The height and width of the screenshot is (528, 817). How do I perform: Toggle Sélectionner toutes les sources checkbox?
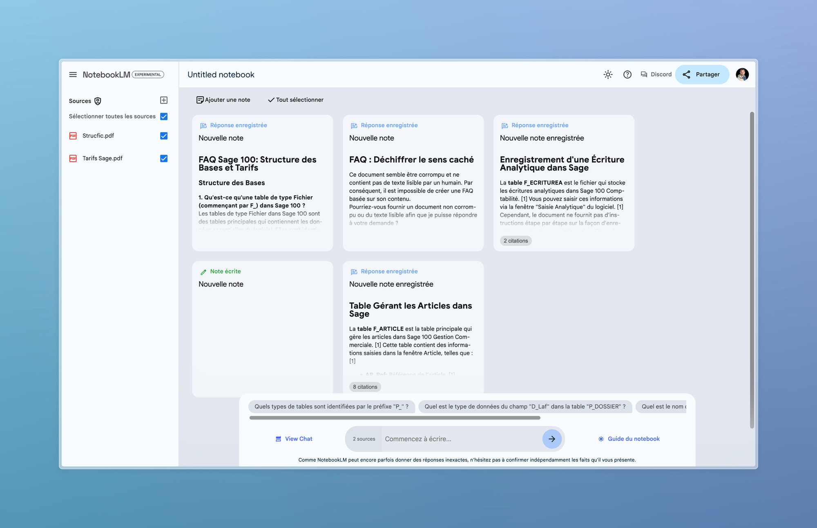pos(164,117)
